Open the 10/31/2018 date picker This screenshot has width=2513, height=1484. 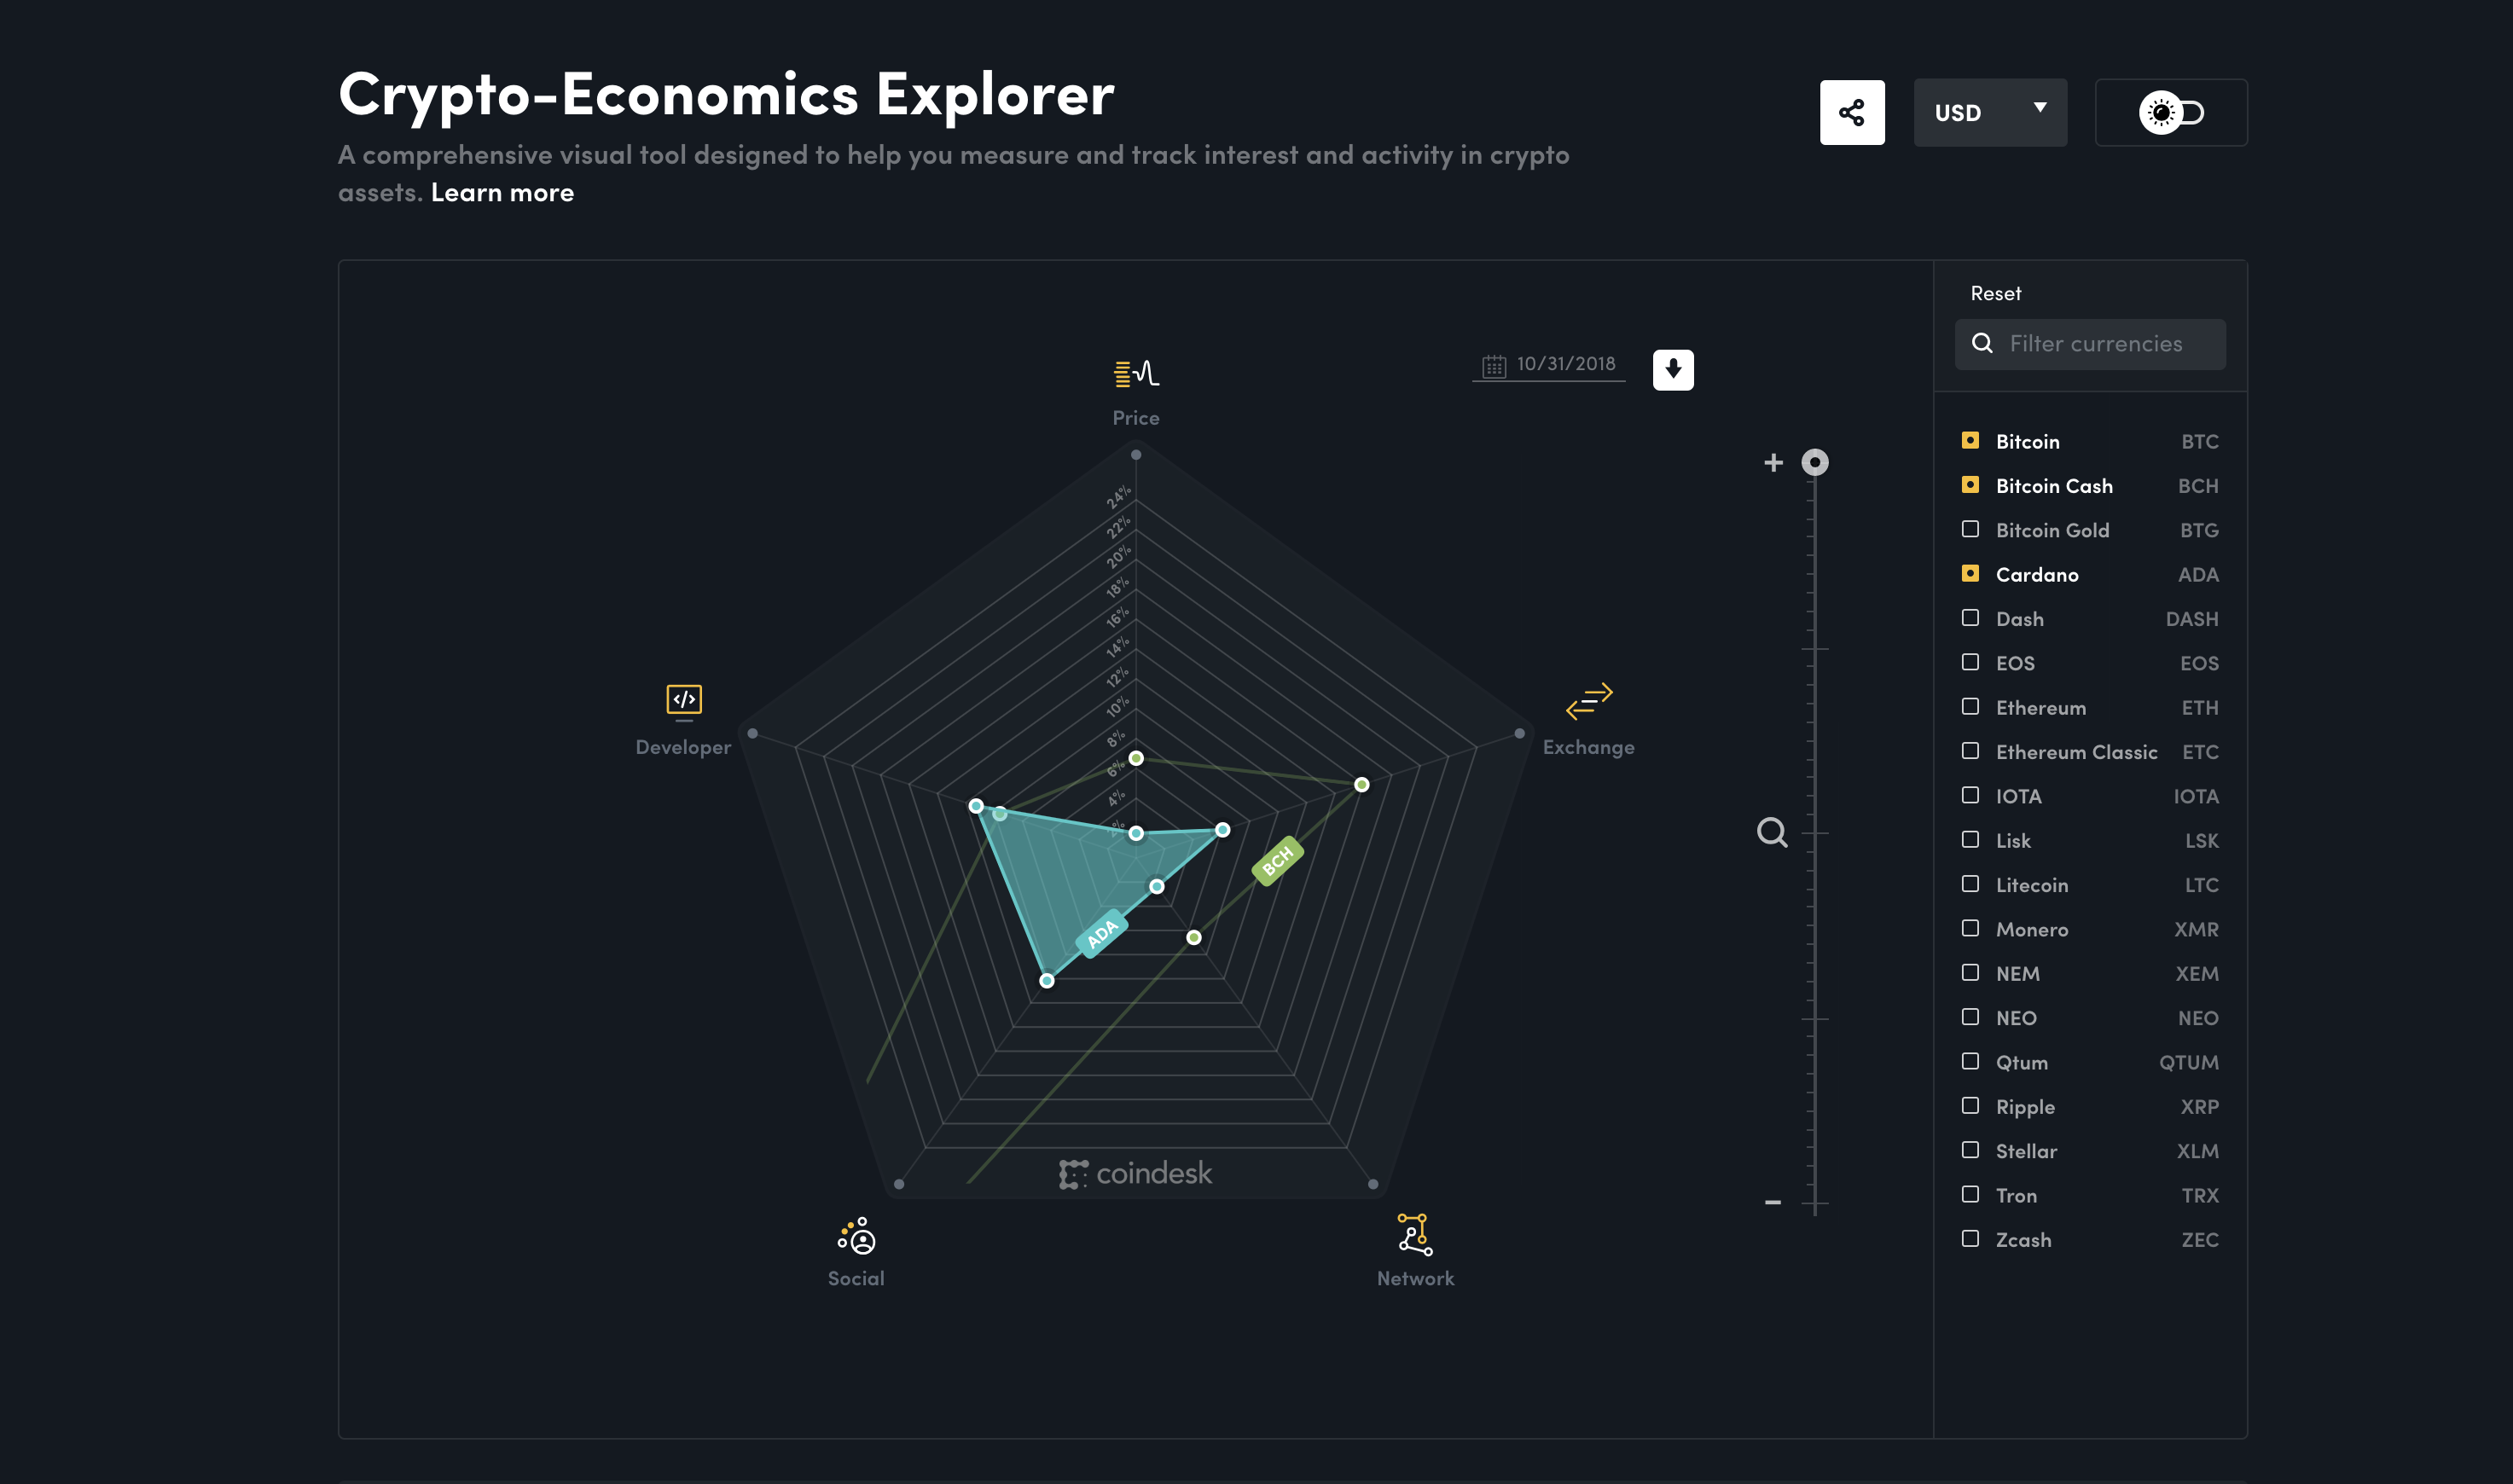pos(1549,365)
